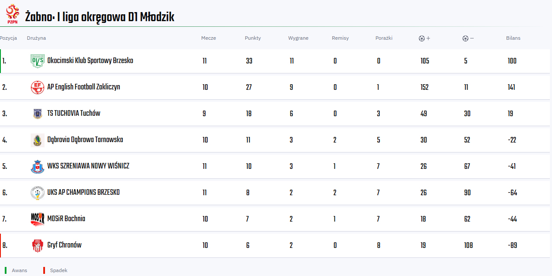Open Okocimski Klub Sportowy Brzesko team link
The width and height of the screenshot is (552, 276).
pos(90,61)
